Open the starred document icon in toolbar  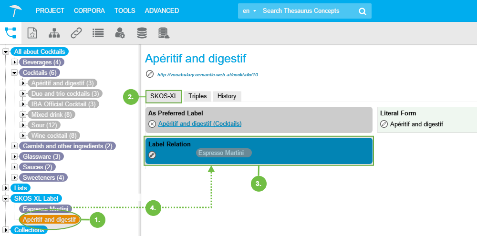pyautogui.click(x=32, y=33)
